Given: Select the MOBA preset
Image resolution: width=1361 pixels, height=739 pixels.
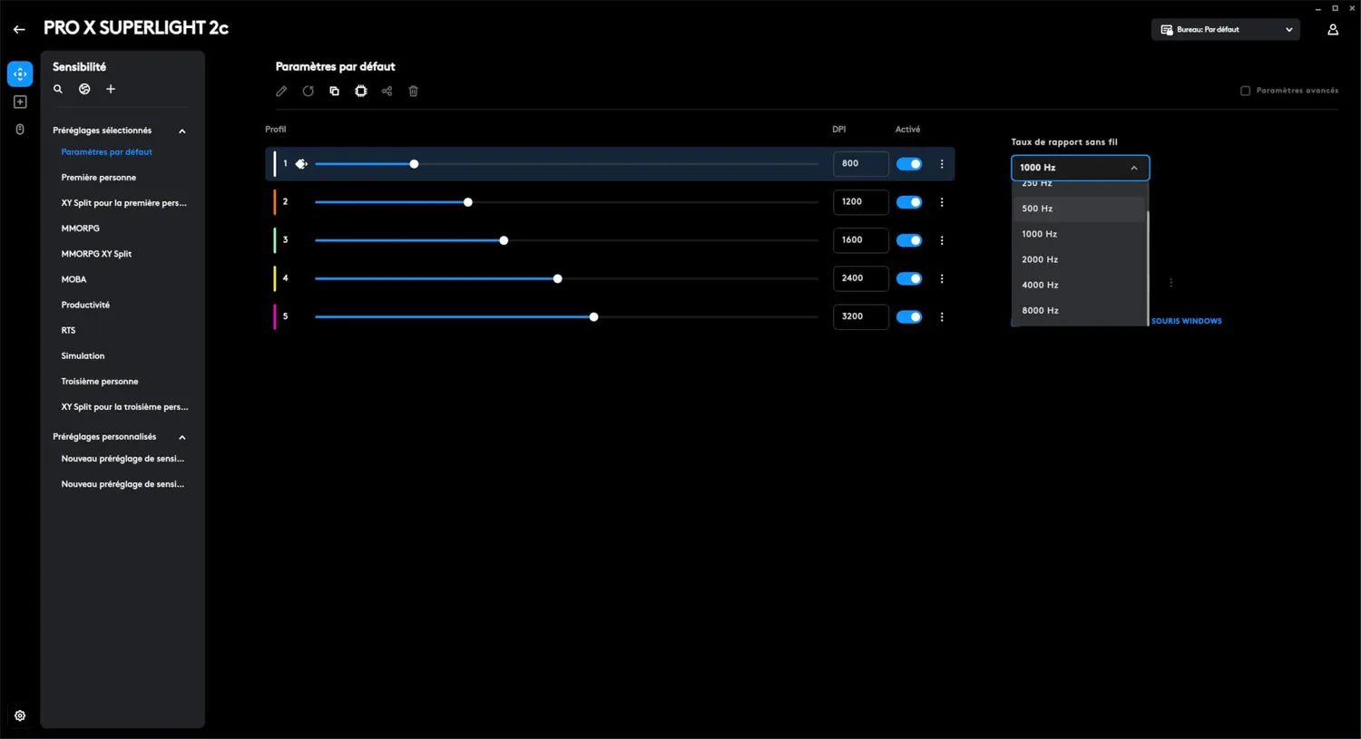Looking at the screenshot, I should coord(74,279).
